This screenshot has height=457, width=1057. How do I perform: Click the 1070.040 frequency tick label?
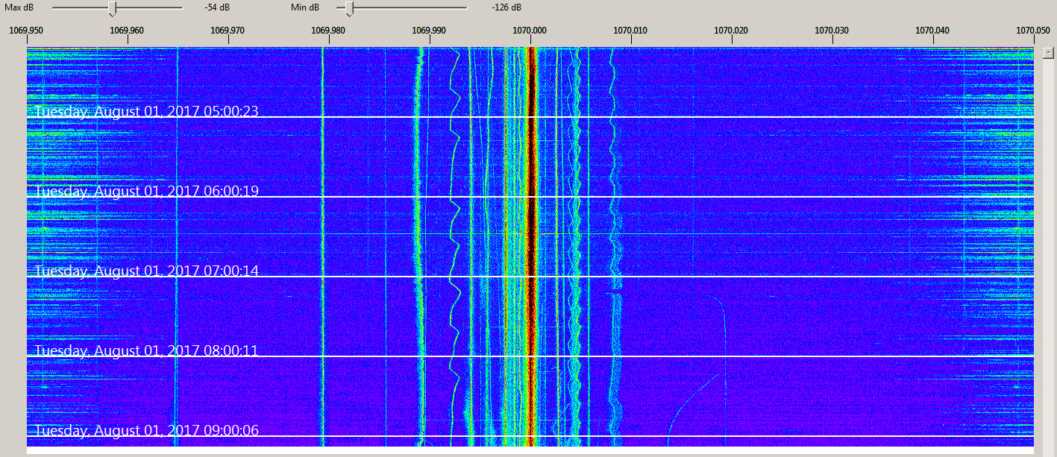coord(932,31)
